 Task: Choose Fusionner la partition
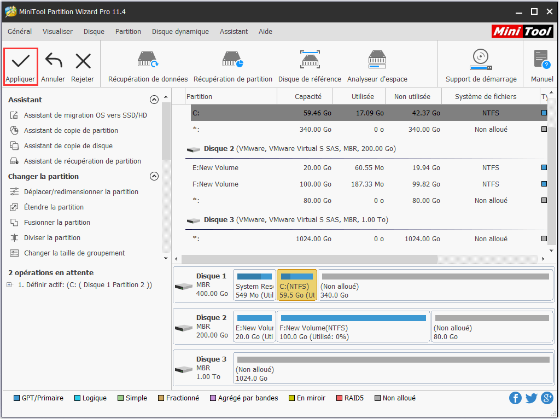tap(57, 223)
